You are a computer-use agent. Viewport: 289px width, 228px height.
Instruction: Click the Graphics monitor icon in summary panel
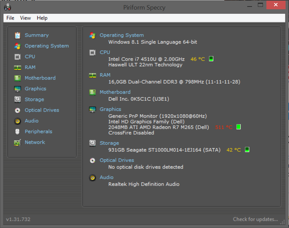92,110
